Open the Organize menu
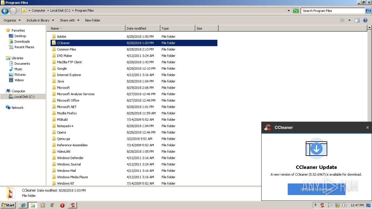The height and width of the screenshot is (209, 372). [x=12, y=20]
